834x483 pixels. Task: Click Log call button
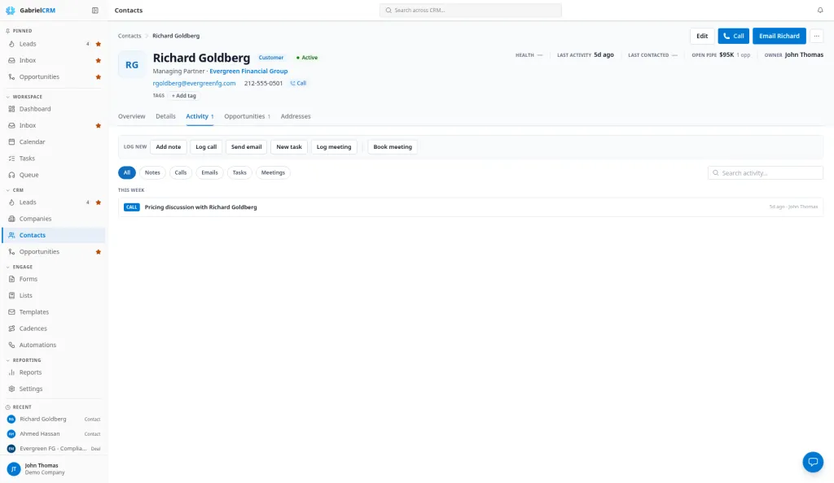click(206, 146)
